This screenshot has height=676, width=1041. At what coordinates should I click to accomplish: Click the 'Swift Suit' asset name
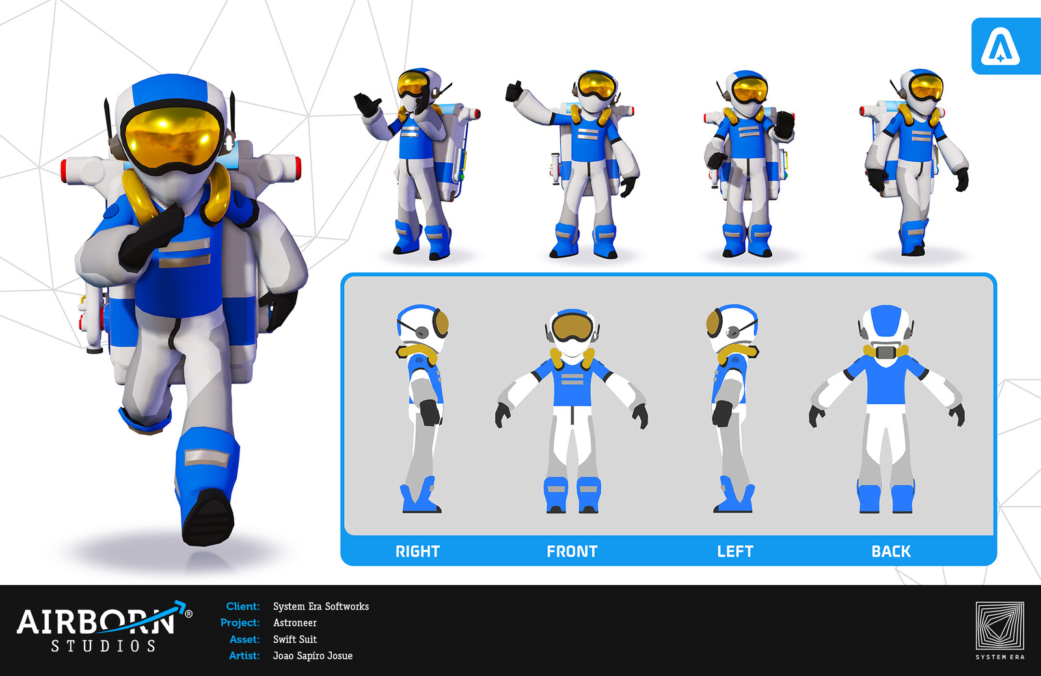pos(295,640)
